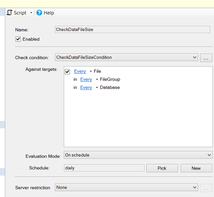214x197 pixels.
Task: Click the Every link for Database
Action: pyautogui.click(x=86, y=87)
